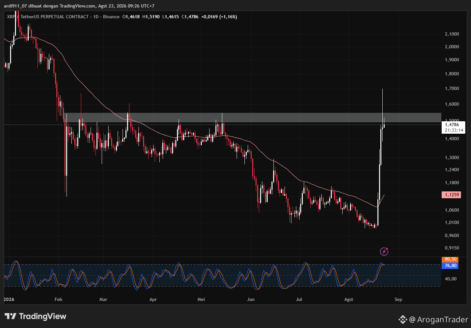Image resolution: width=471 pixels, height=328 pixels.
Task: Click the 1,6000 price axis label
Action: pyautogui.click(x=452, y=104)
